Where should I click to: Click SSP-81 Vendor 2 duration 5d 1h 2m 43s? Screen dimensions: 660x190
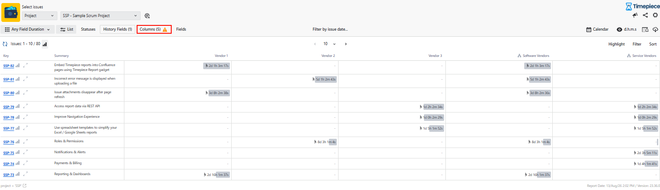click(x=324, y=79)
